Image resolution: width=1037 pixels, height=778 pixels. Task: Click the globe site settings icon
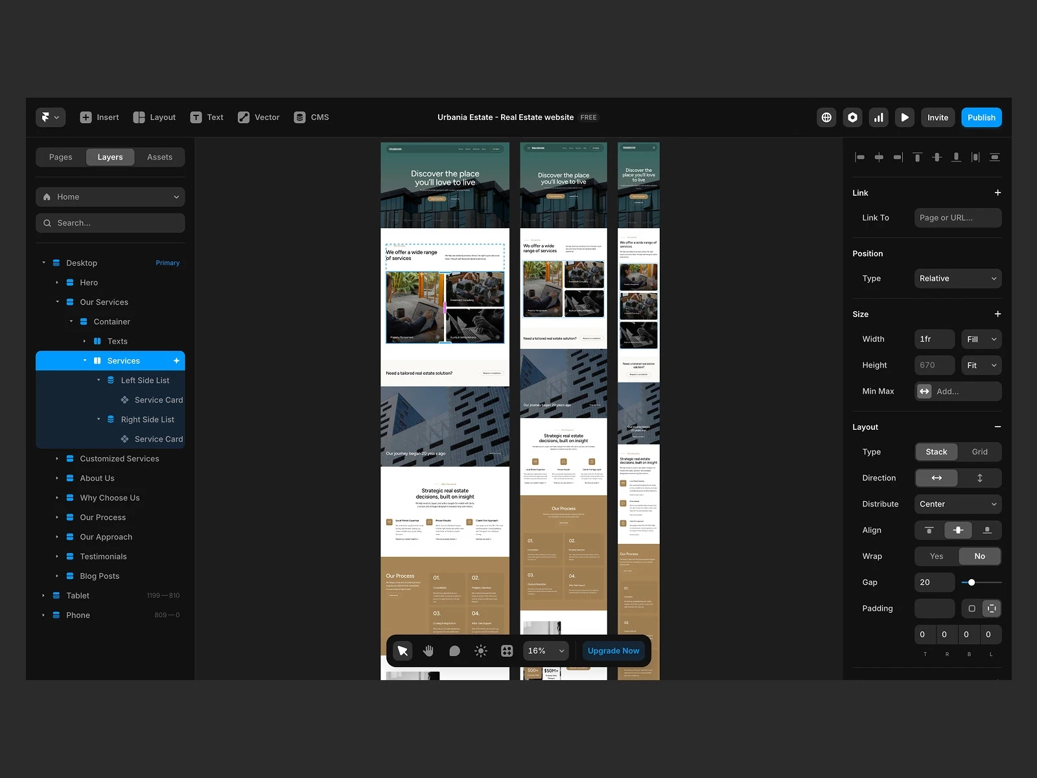pyautogui.click(x=826, y=117)
